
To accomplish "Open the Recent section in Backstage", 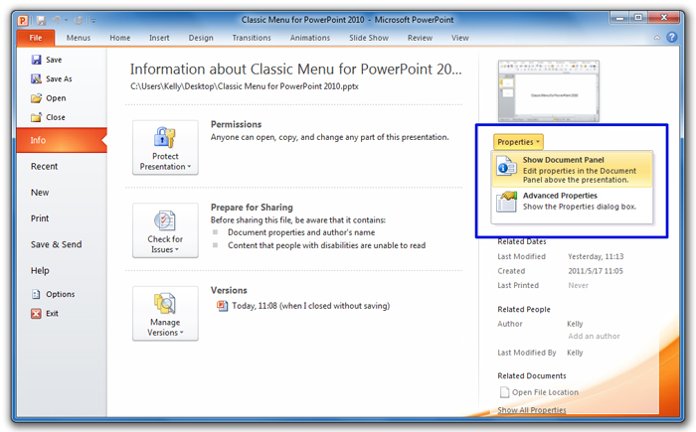I will (x=45, y=166).
